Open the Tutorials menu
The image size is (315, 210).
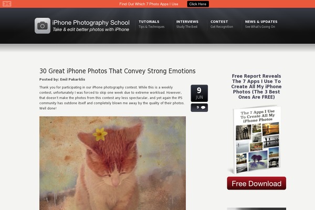pyautogui.click(x=149, y=22)
